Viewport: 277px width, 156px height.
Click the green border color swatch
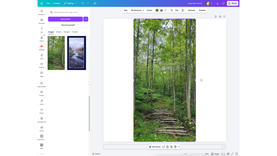point(157,10)
